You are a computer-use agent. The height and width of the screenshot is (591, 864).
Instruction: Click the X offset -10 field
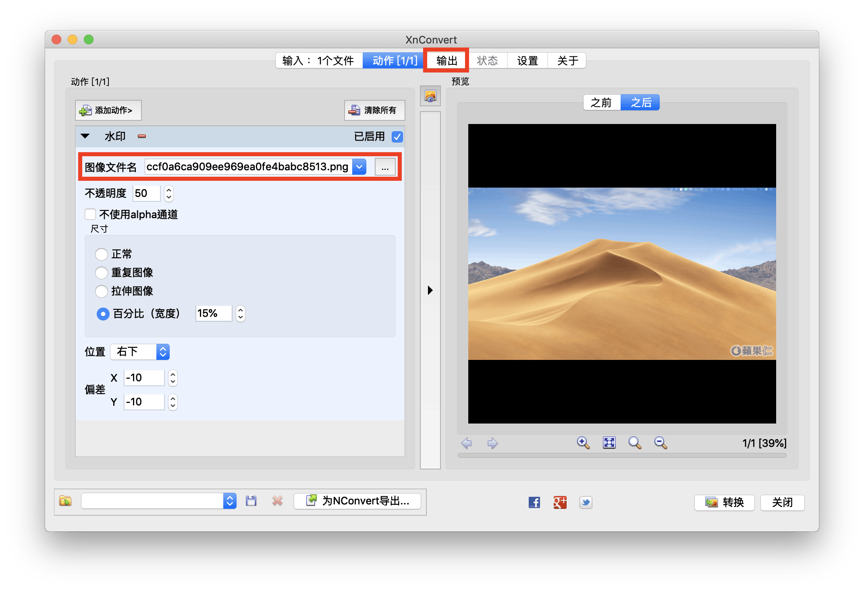[x=144, y=378]
